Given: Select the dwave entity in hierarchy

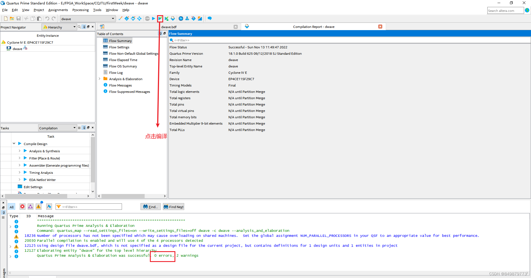Looking at the screenshot, I should [17, 49].
